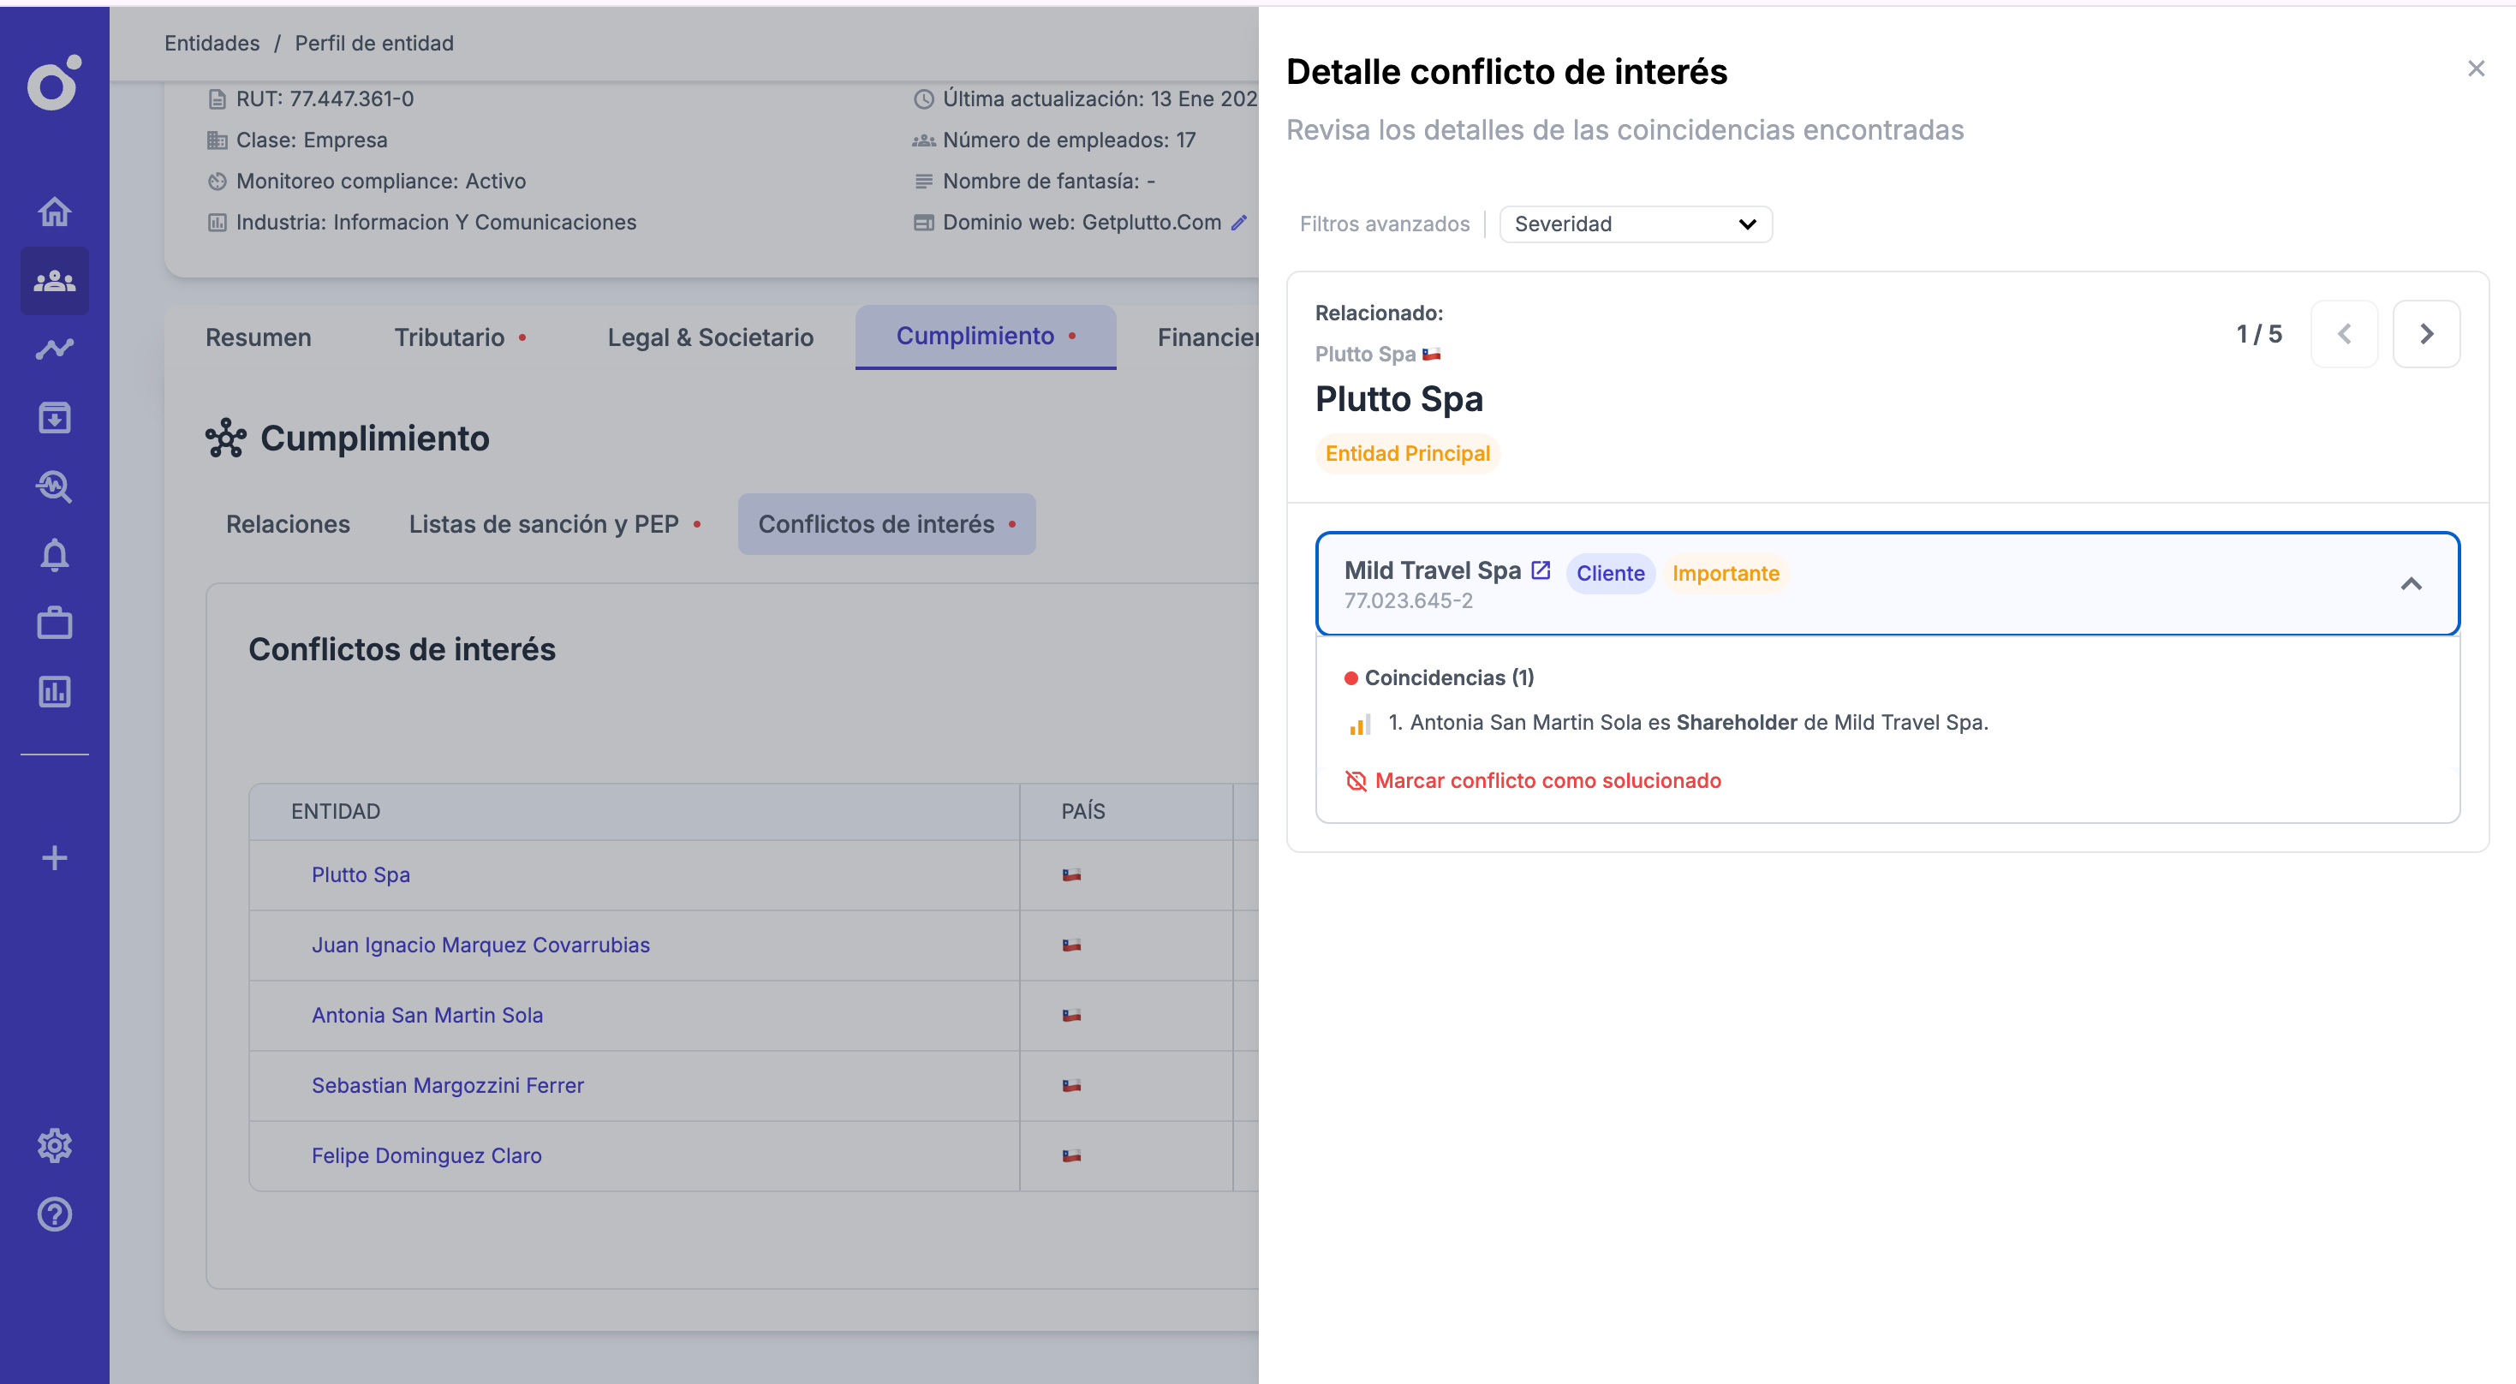Open the Antonia San Martin Sola link
This screenshot has height=1384, width=2516.
tap(426, 1015)
